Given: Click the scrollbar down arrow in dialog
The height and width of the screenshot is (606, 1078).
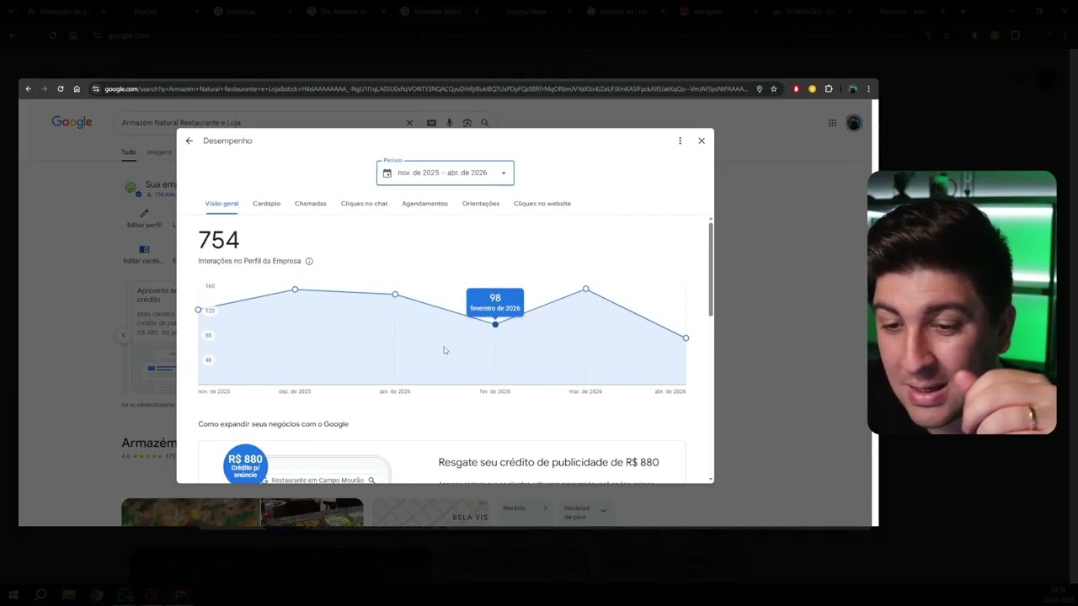Looking at the screenshot, I should 711,479.
